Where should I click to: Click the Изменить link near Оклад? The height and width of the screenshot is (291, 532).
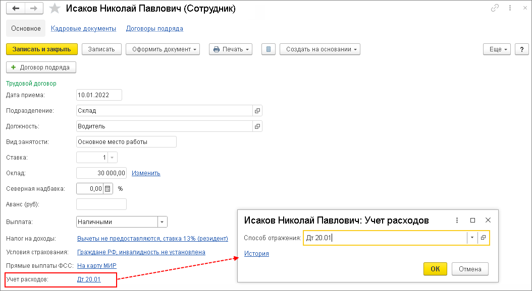point(146,173)
